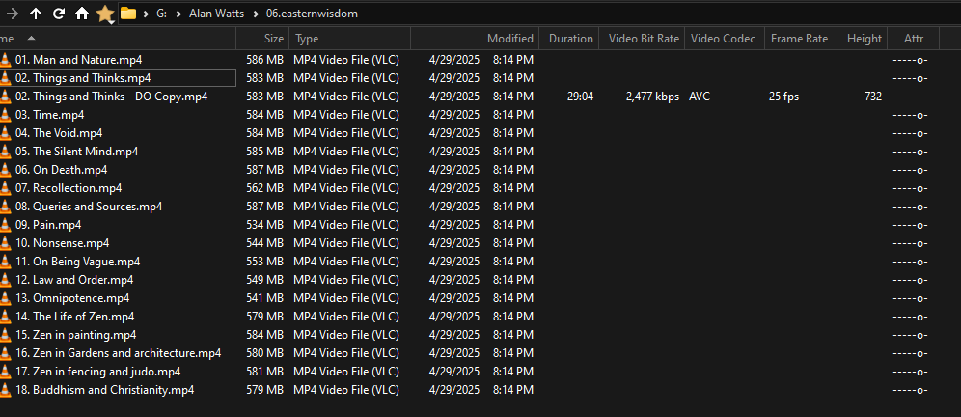Viewport: 961px width, 417px height.
Task: Click the folder icon in the address bar
Action: point(127,14)
